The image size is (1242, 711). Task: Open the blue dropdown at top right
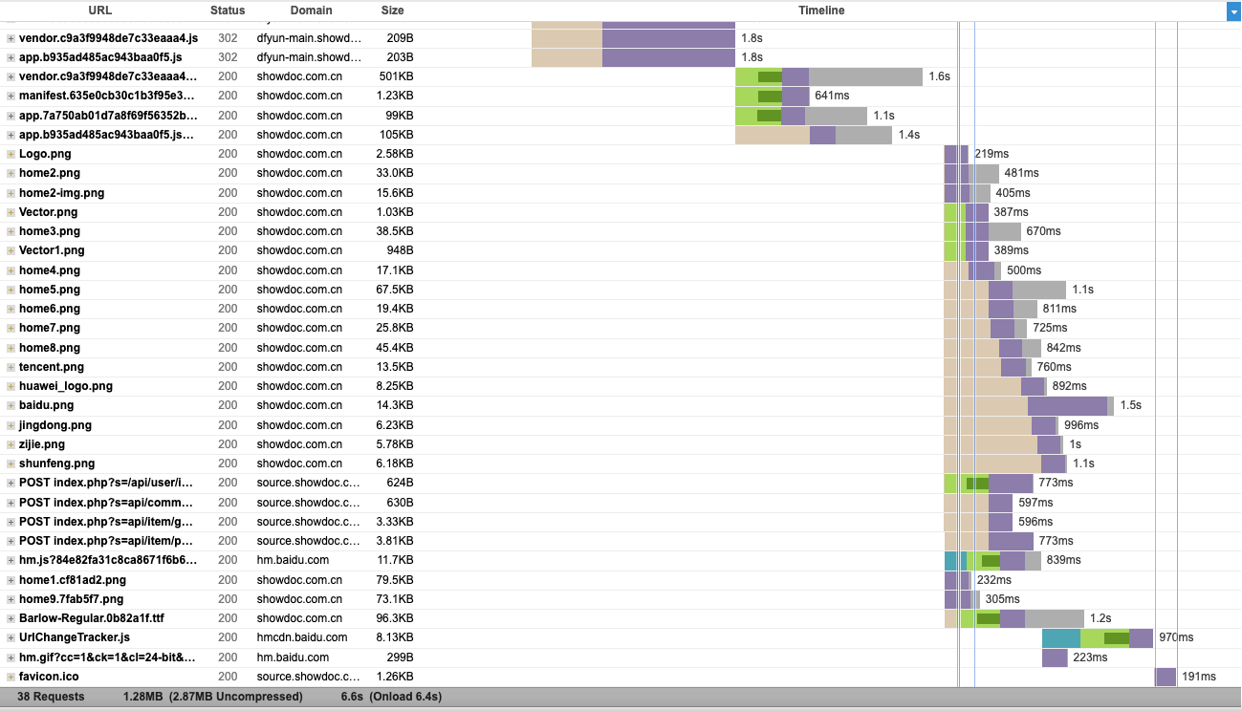point(1234,11)
